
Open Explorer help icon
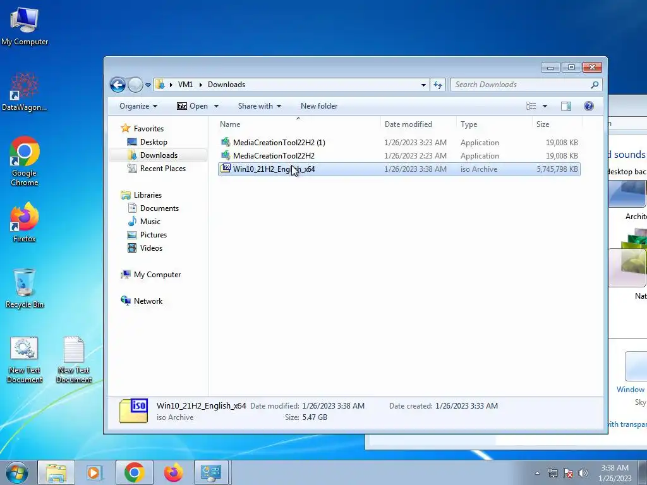tap(589, 106)
